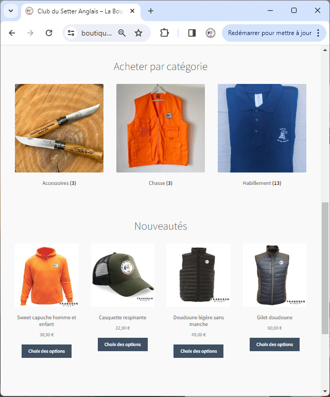Open a new browser tab

[x=150, y=11]
